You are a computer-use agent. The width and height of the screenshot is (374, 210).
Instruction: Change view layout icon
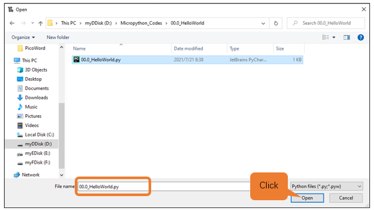pos(326,38)
